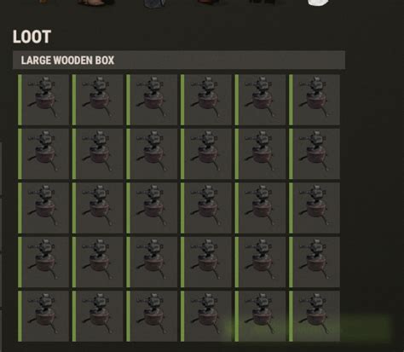
Task: Pick auto turret in first row, fourth column
Action: pos(206,100)
